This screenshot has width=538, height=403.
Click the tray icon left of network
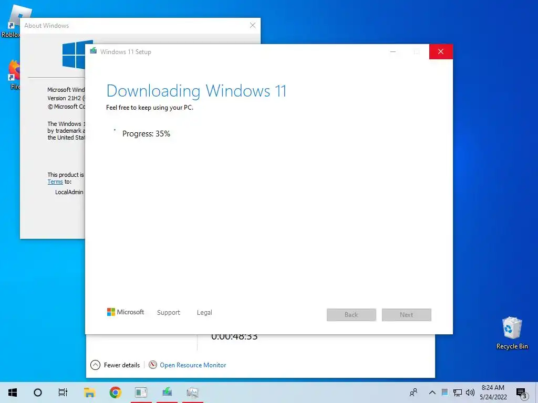pos(444,393)
